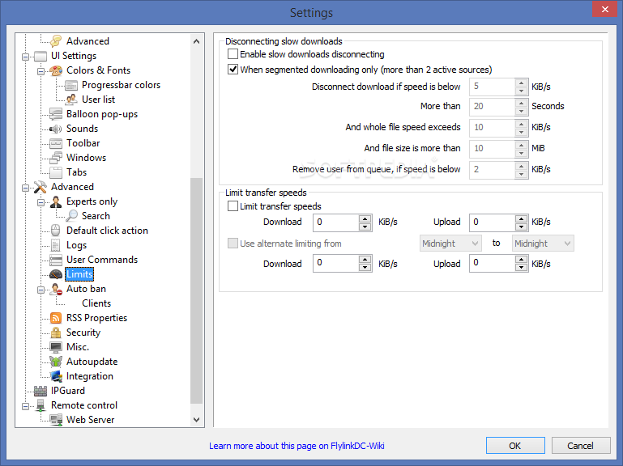The image size is (623, 466).
Task: Open the alternate limiting end time dropdown
Action: click(x=543, y=244)
